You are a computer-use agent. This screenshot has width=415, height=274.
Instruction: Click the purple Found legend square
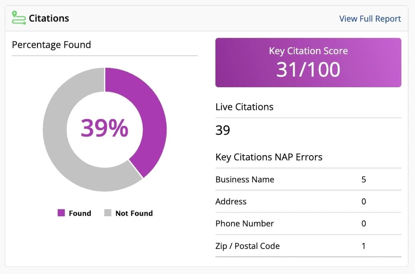61,213
